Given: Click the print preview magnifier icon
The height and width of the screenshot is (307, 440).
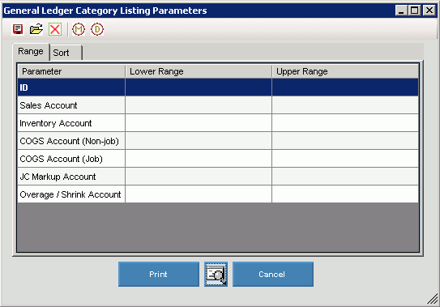Looking at the screenshot, I should click(x=216, y=274).
